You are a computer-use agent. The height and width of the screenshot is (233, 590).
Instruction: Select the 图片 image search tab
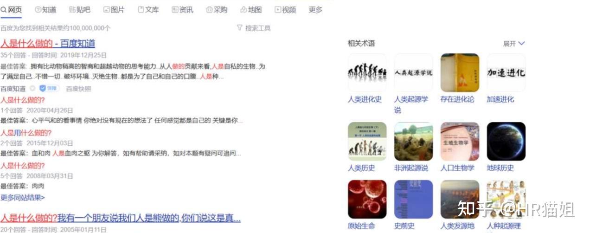tap(114, 9)
